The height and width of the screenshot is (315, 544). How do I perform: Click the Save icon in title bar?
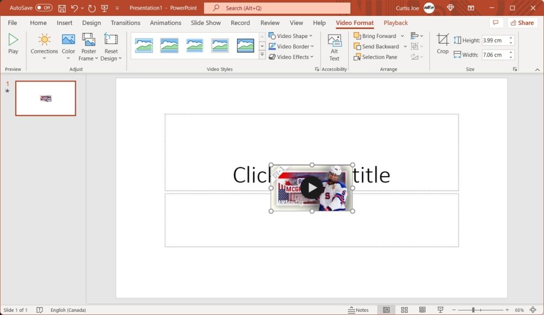pyautogui.click(x=61, y=8)
